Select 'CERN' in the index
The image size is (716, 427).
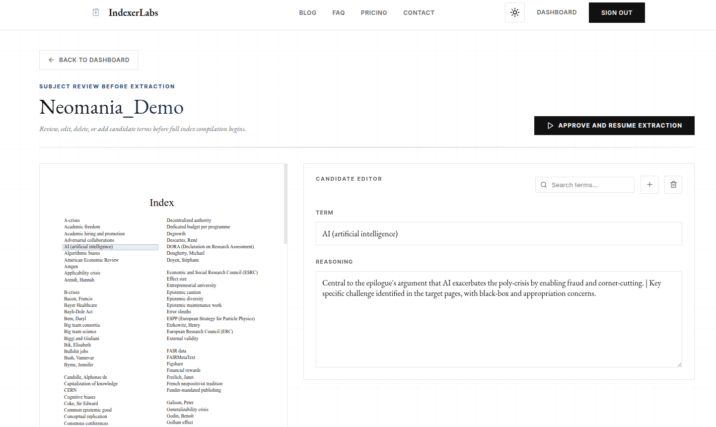pyautogui.click(x=71, y=390)
